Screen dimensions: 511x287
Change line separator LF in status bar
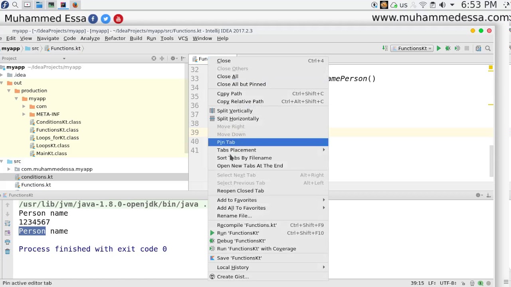(432, 283)
